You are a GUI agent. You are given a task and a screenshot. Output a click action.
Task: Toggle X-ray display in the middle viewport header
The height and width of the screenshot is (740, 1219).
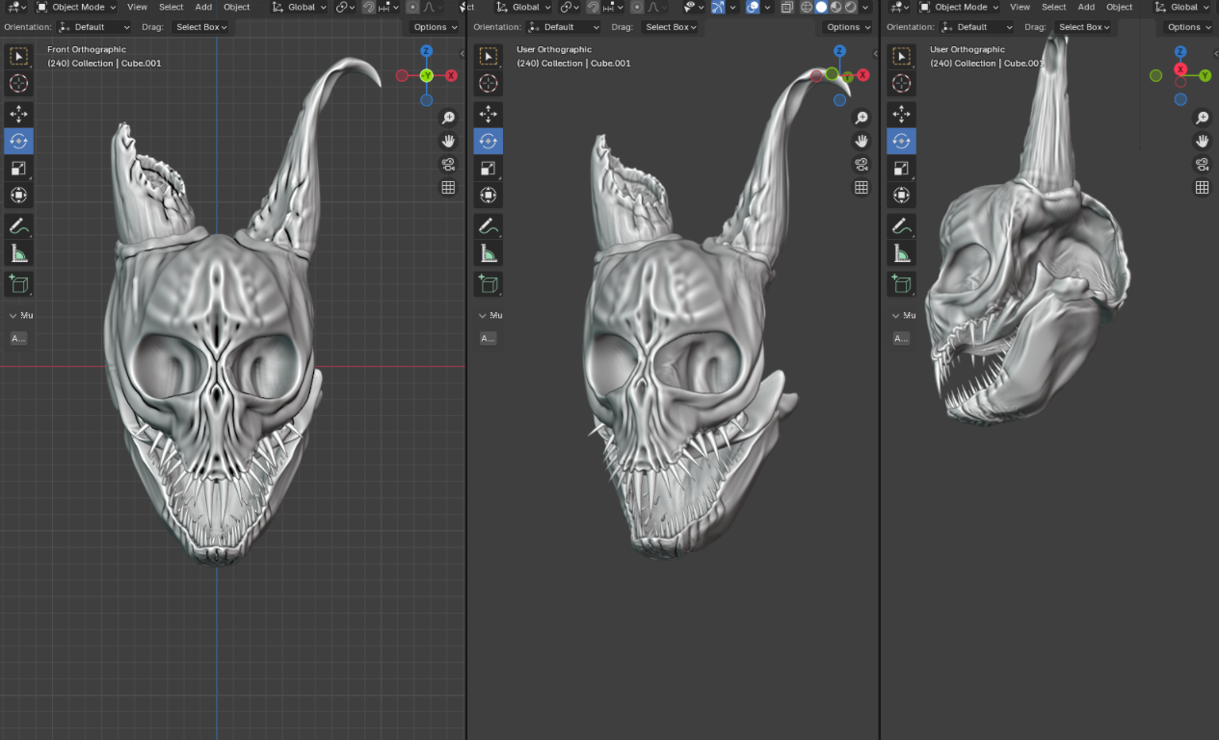[x=786, y=7]
